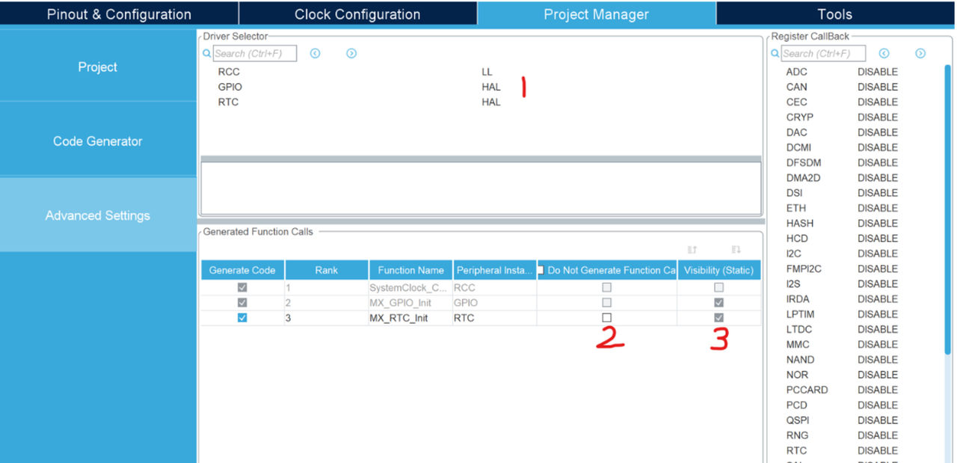The width and height of the screenshot is (957, 463).
Task: Open the Code Generator section
Action: point(98,141)
